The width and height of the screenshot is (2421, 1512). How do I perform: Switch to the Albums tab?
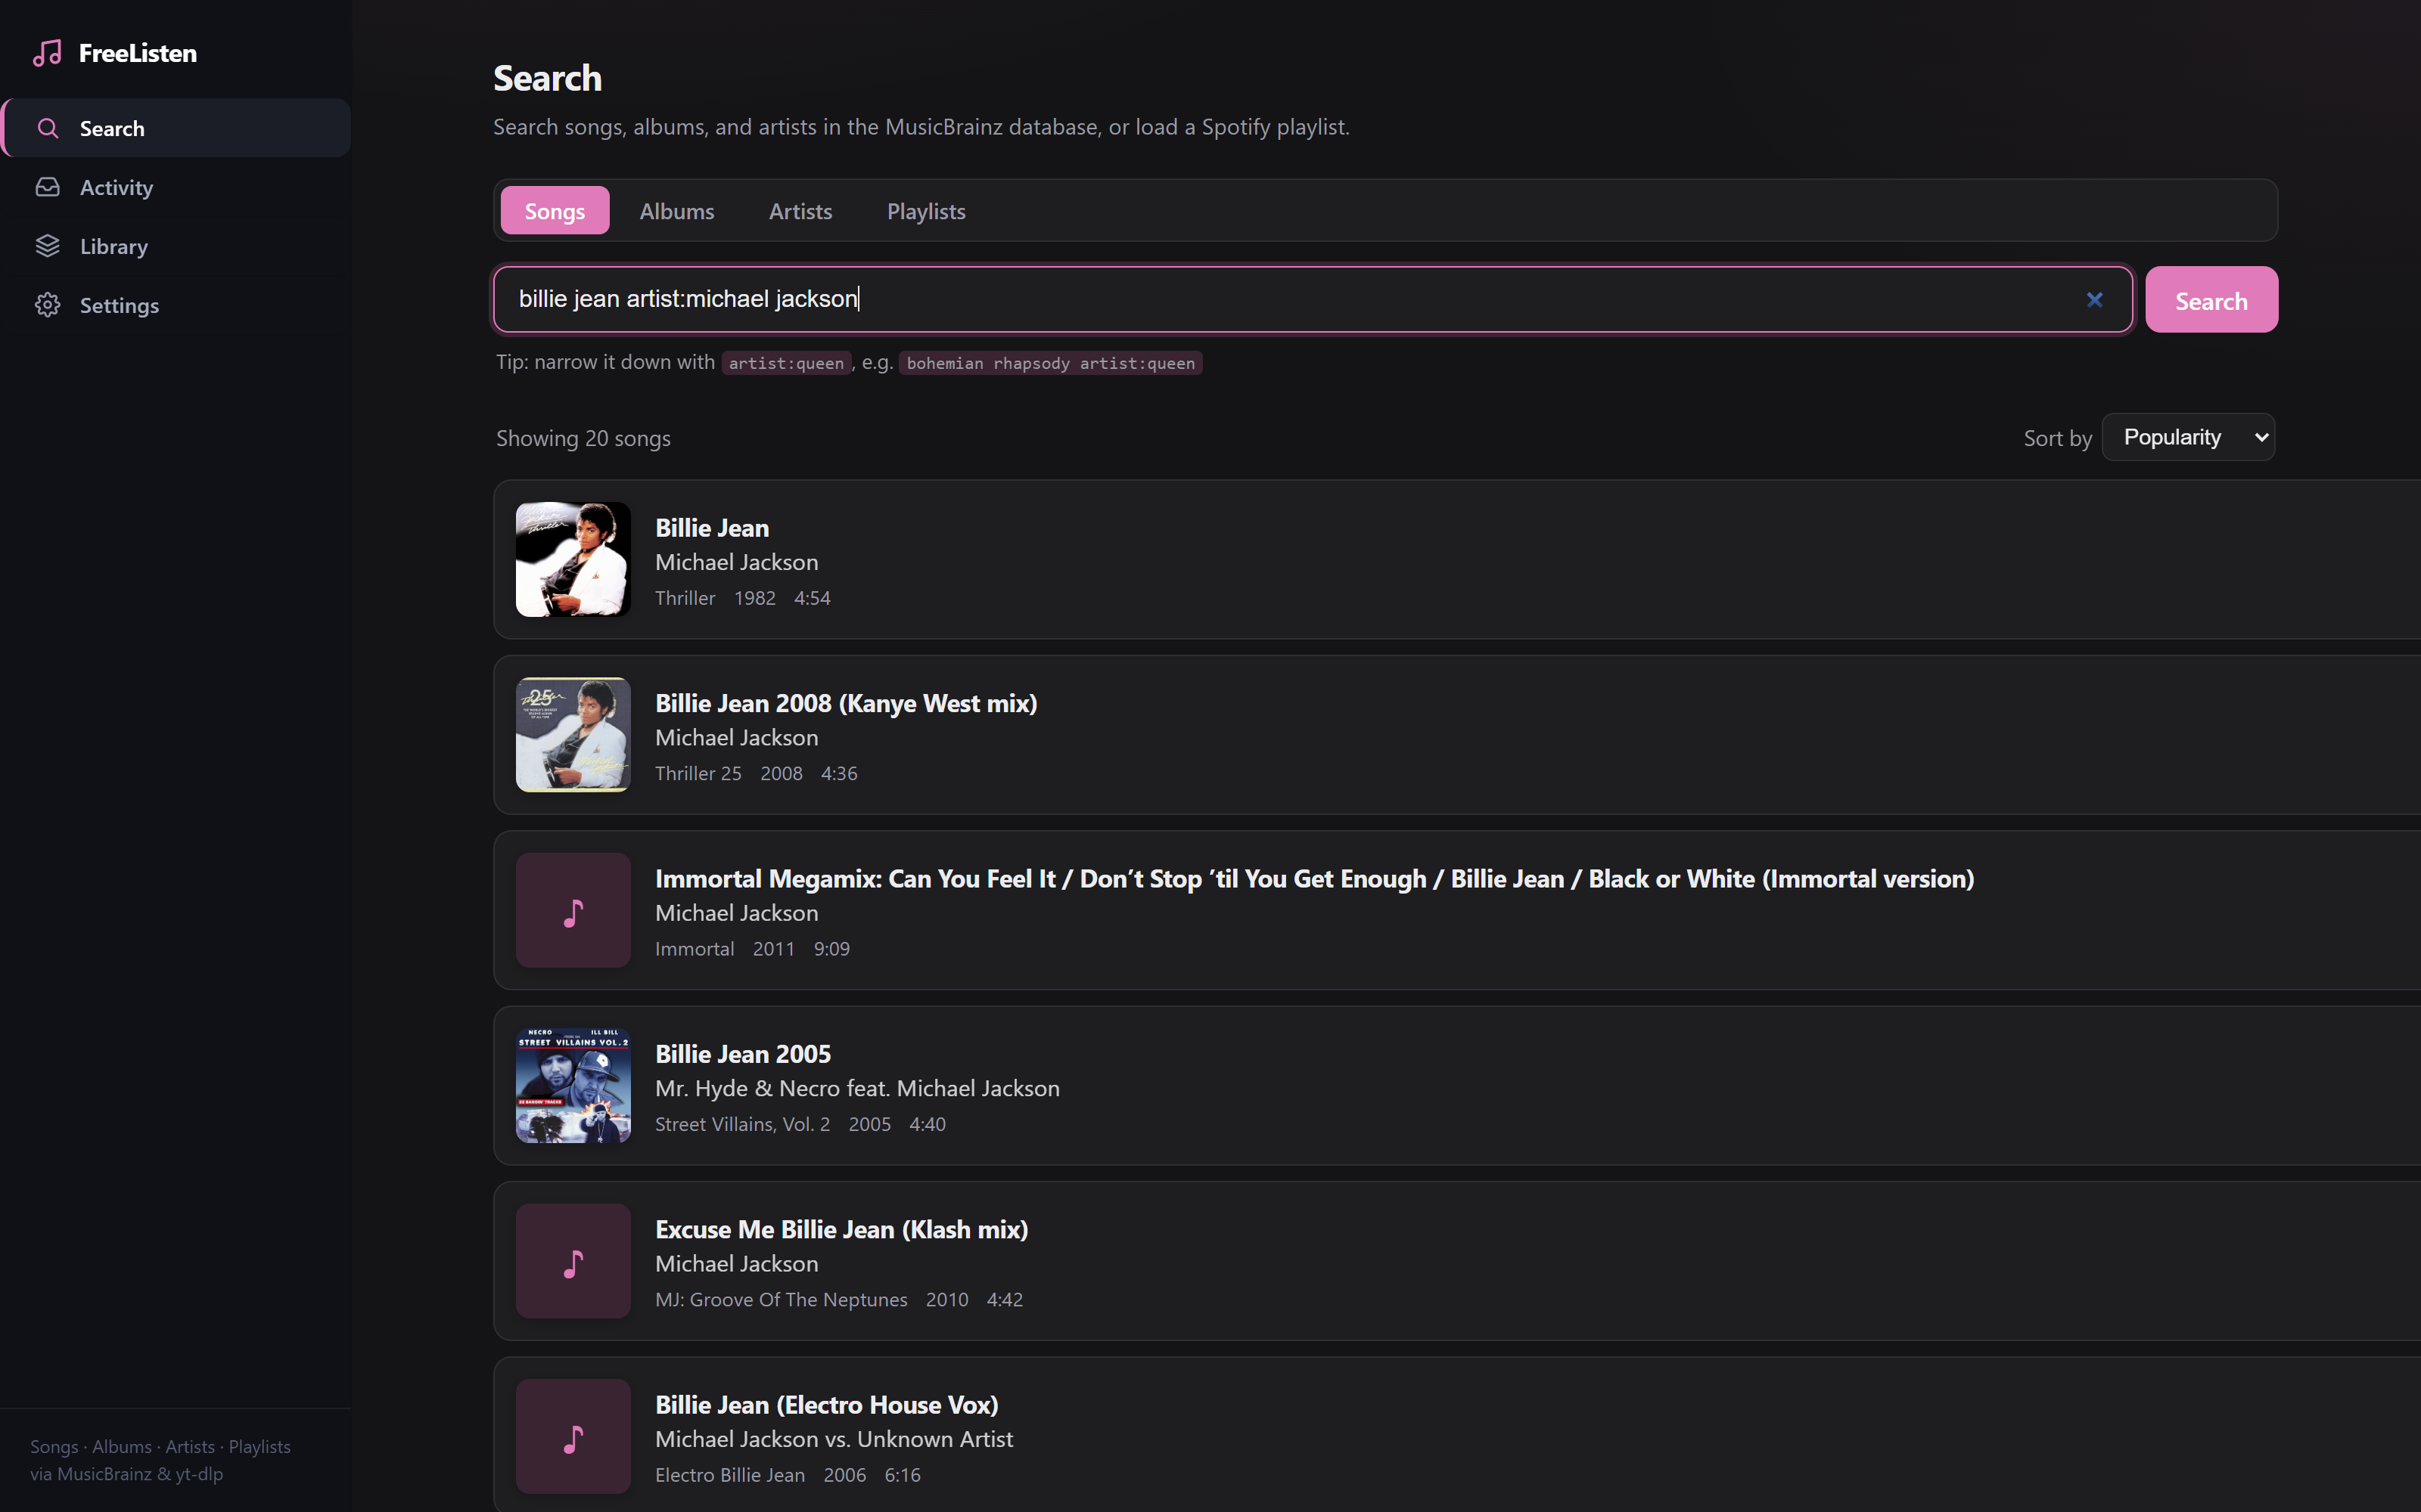[x=677, y=211]
